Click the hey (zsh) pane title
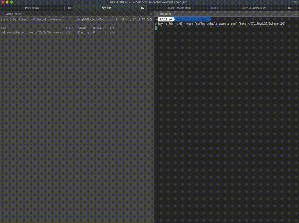 pyautogui.click(x=165, y=14)
